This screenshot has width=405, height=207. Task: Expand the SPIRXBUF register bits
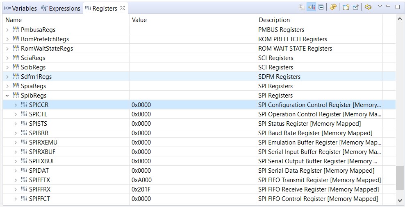click(16, 152)
